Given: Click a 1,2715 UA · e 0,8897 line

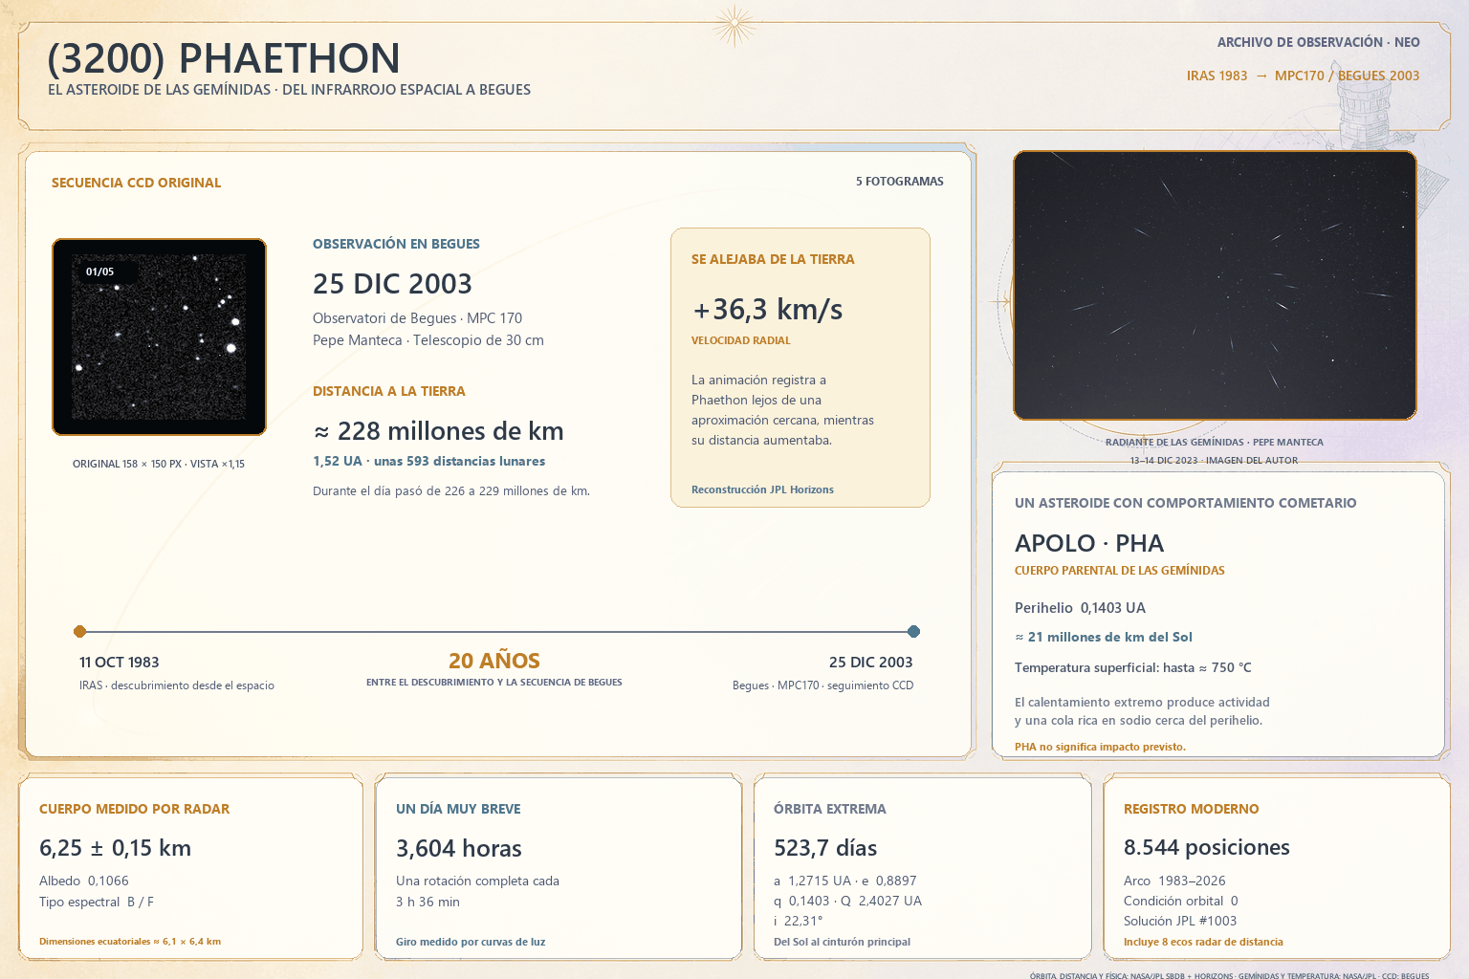Looking at the screenshot, I should click(x=845, y=881).
